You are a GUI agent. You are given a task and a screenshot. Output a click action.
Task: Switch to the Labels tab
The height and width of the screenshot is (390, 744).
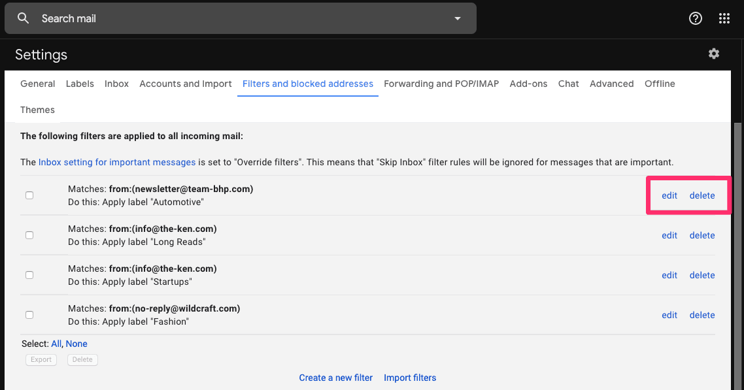pyautogui.click(x=80, y=84)
